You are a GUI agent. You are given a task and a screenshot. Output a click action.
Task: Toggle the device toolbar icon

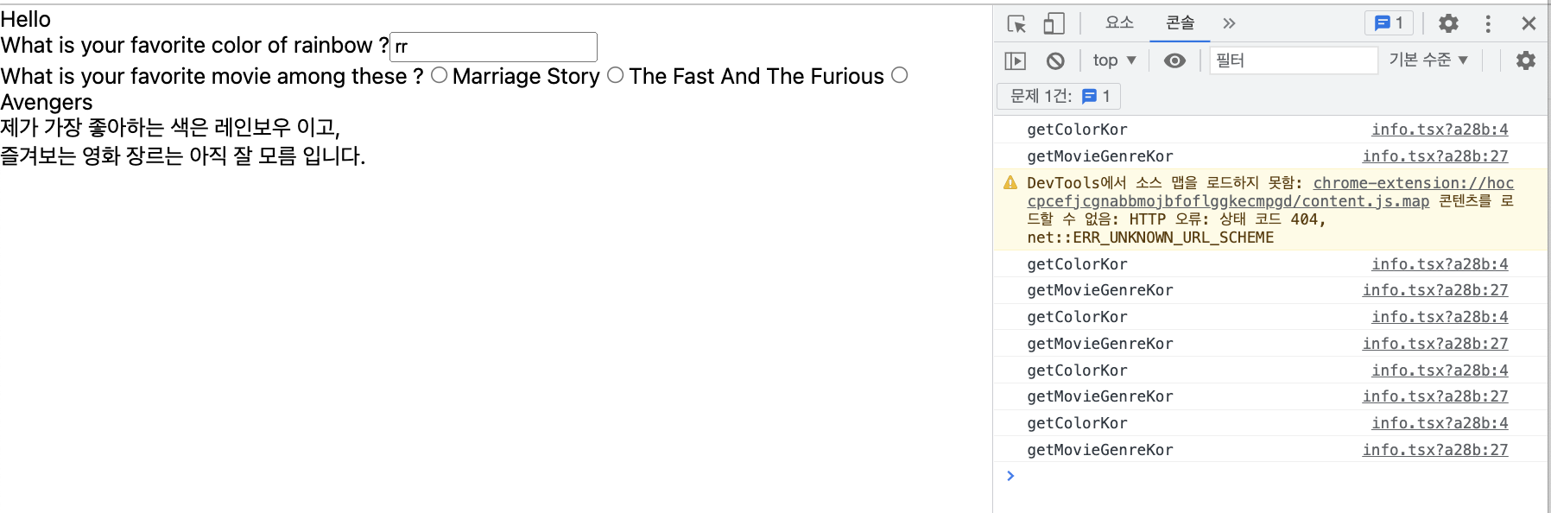coord(1054,23)
